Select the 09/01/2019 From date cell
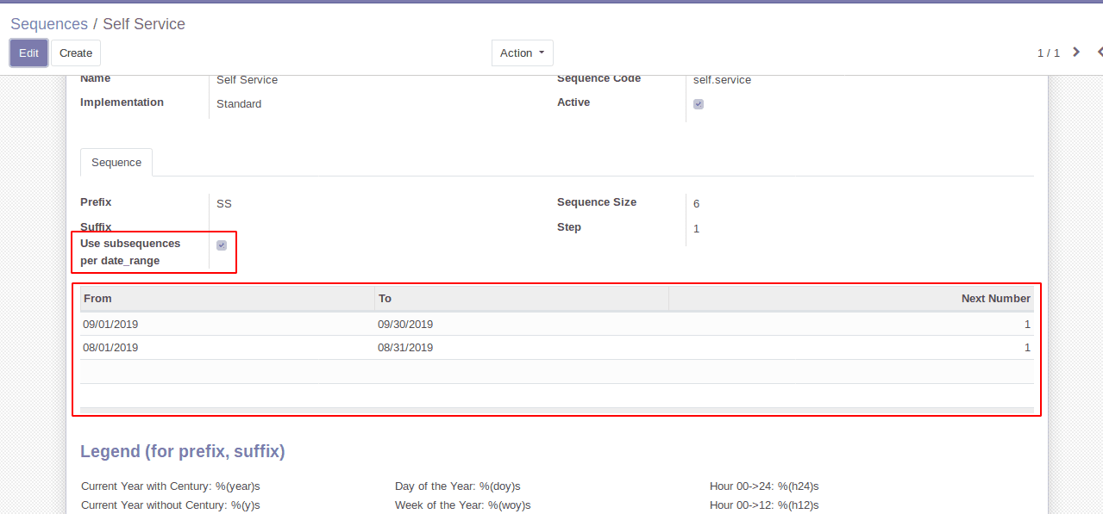 click(227, 325)
